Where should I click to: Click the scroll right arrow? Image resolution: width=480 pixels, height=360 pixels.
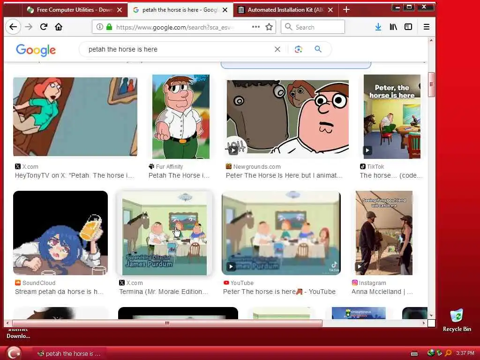[x=424, y=323]
